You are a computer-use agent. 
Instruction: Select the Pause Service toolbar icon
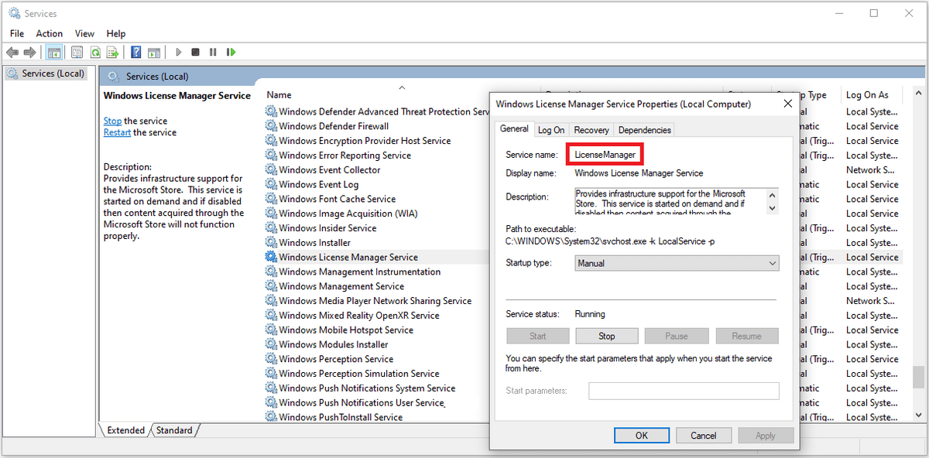(213, 52)
